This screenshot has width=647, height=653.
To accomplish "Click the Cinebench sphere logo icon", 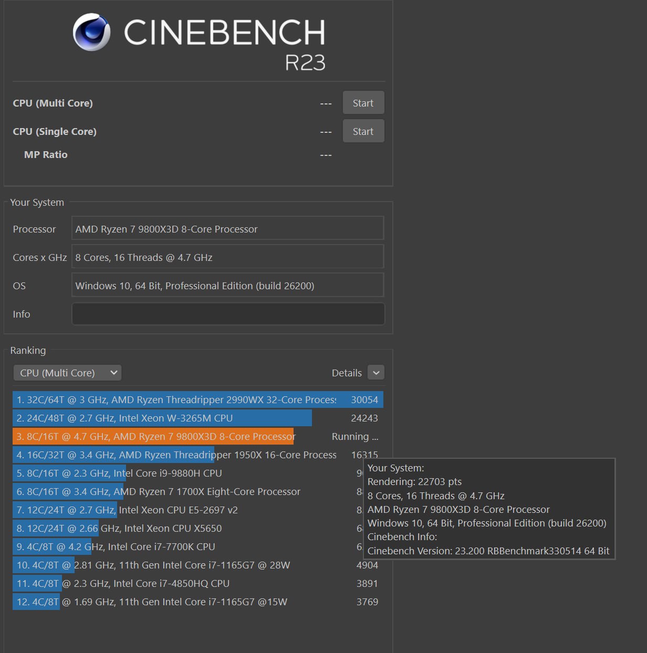I will pos(92,32).
